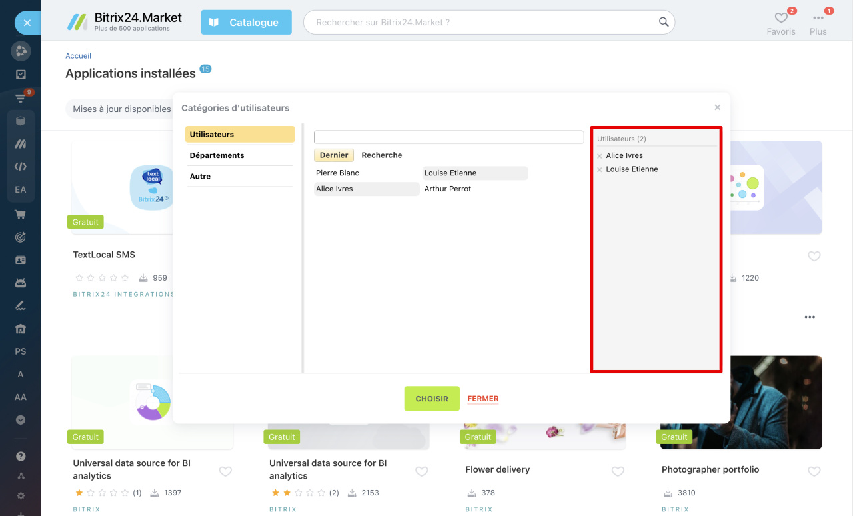The width and height of the screenshot is (853, 516).
Task: Open settings gear icon in sidebar
Action: pos(21,496)
